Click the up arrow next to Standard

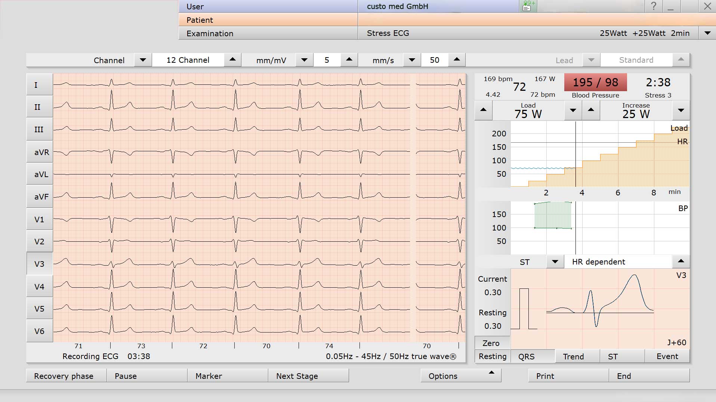tap(681, 60)
